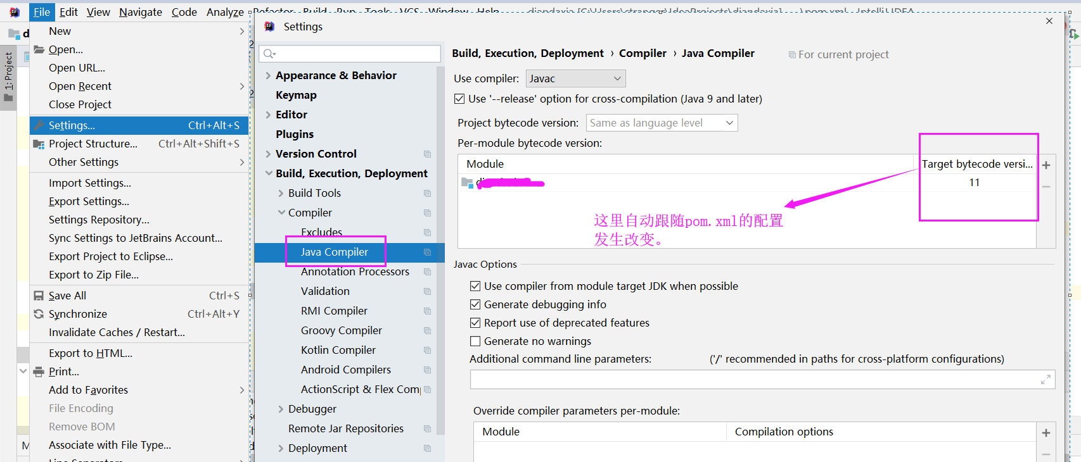Expand the Debugger settings node
Image resolution: width=1081 pixels, height=462 pixels.
pos(281,409)
